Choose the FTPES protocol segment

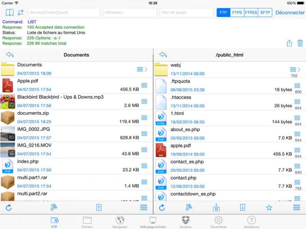coord(251,13)
